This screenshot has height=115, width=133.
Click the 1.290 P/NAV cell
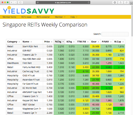107,63
